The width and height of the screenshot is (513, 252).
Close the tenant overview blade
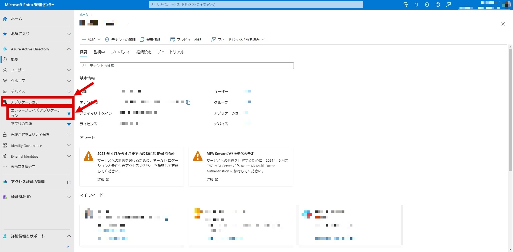click(x=503, y=24)
